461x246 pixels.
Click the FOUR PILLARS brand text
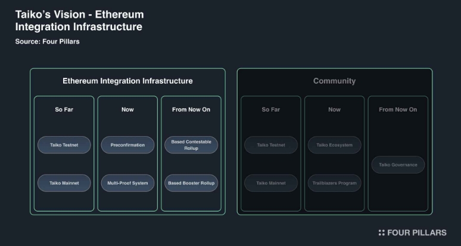click(x=417, y=233)
